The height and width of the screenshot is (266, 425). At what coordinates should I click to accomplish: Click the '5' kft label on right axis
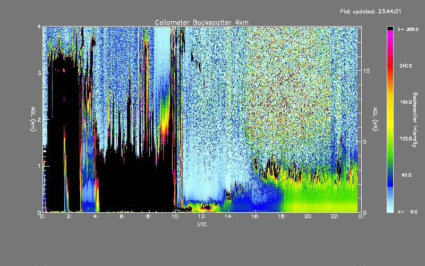365,142
